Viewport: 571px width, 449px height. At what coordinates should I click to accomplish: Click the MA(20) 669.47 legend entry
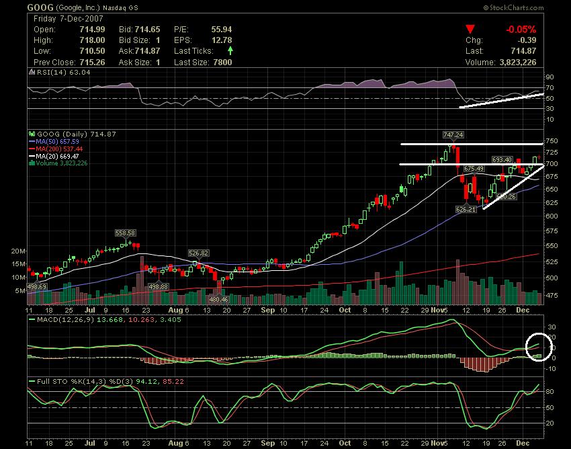coord(57,156)
